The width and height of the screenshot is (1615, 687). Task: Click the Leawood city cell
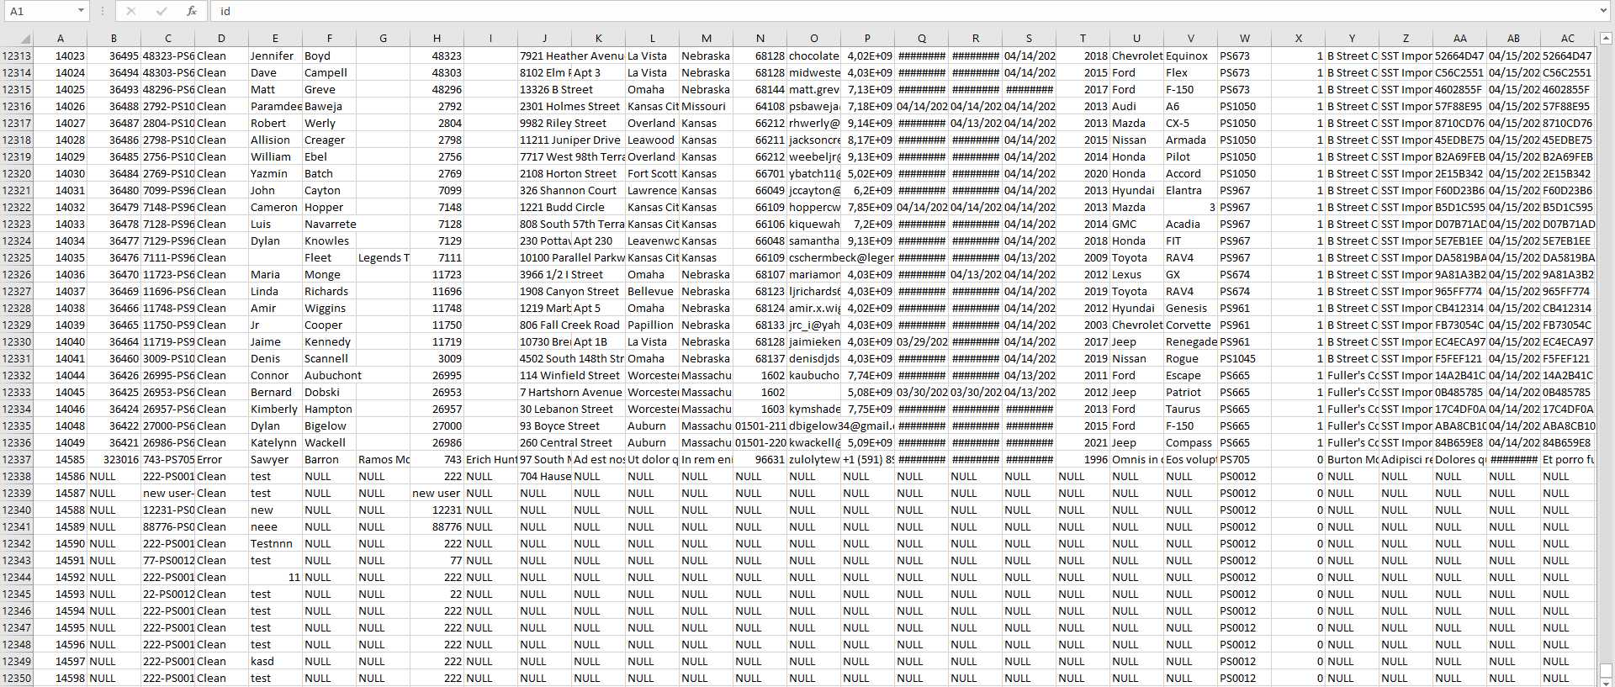click(x=652, y=140)
